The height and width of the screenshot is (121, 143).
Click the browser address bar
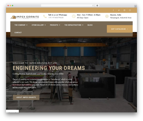tap(68, 5)
